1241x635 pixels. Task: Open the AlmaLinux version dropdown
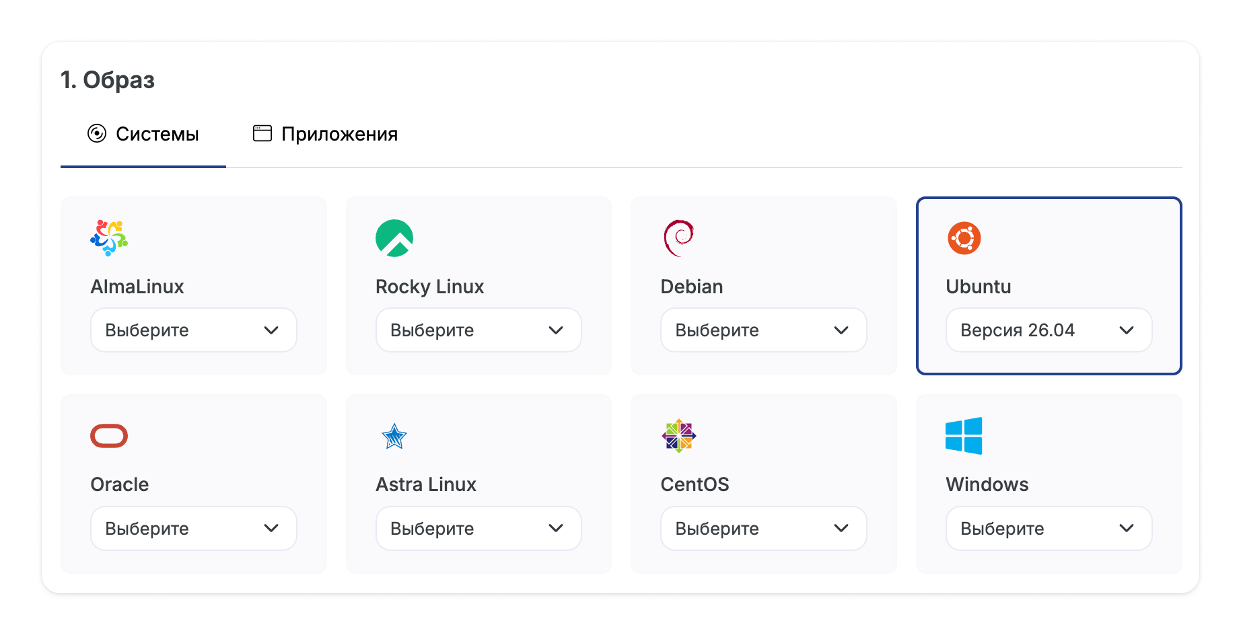click(194, 330)
